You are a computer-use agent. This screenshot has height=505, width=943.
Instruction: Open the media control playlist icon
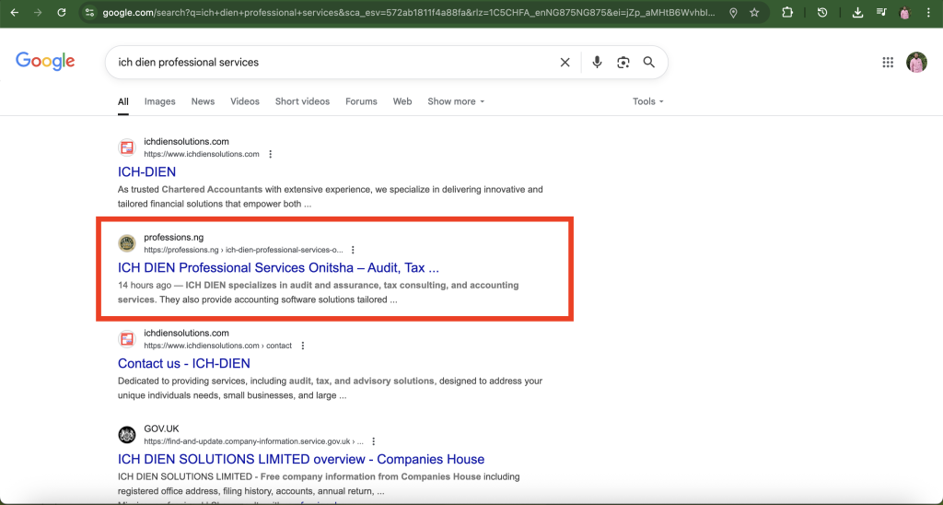[x=881, y=12]
